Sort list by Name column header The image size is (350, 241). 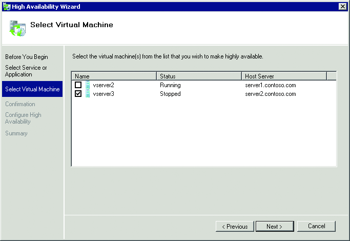[x=114, y=76]
